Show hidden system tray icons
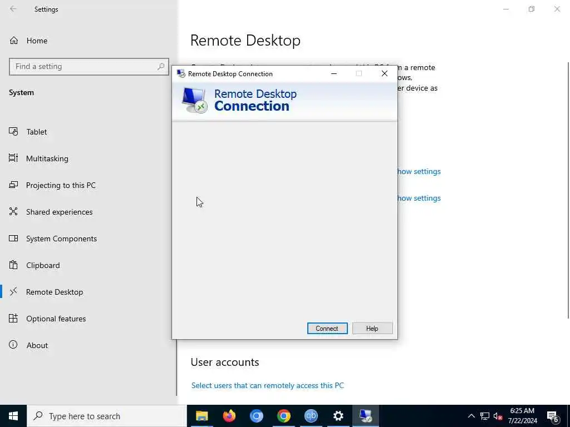 [471, 416]
